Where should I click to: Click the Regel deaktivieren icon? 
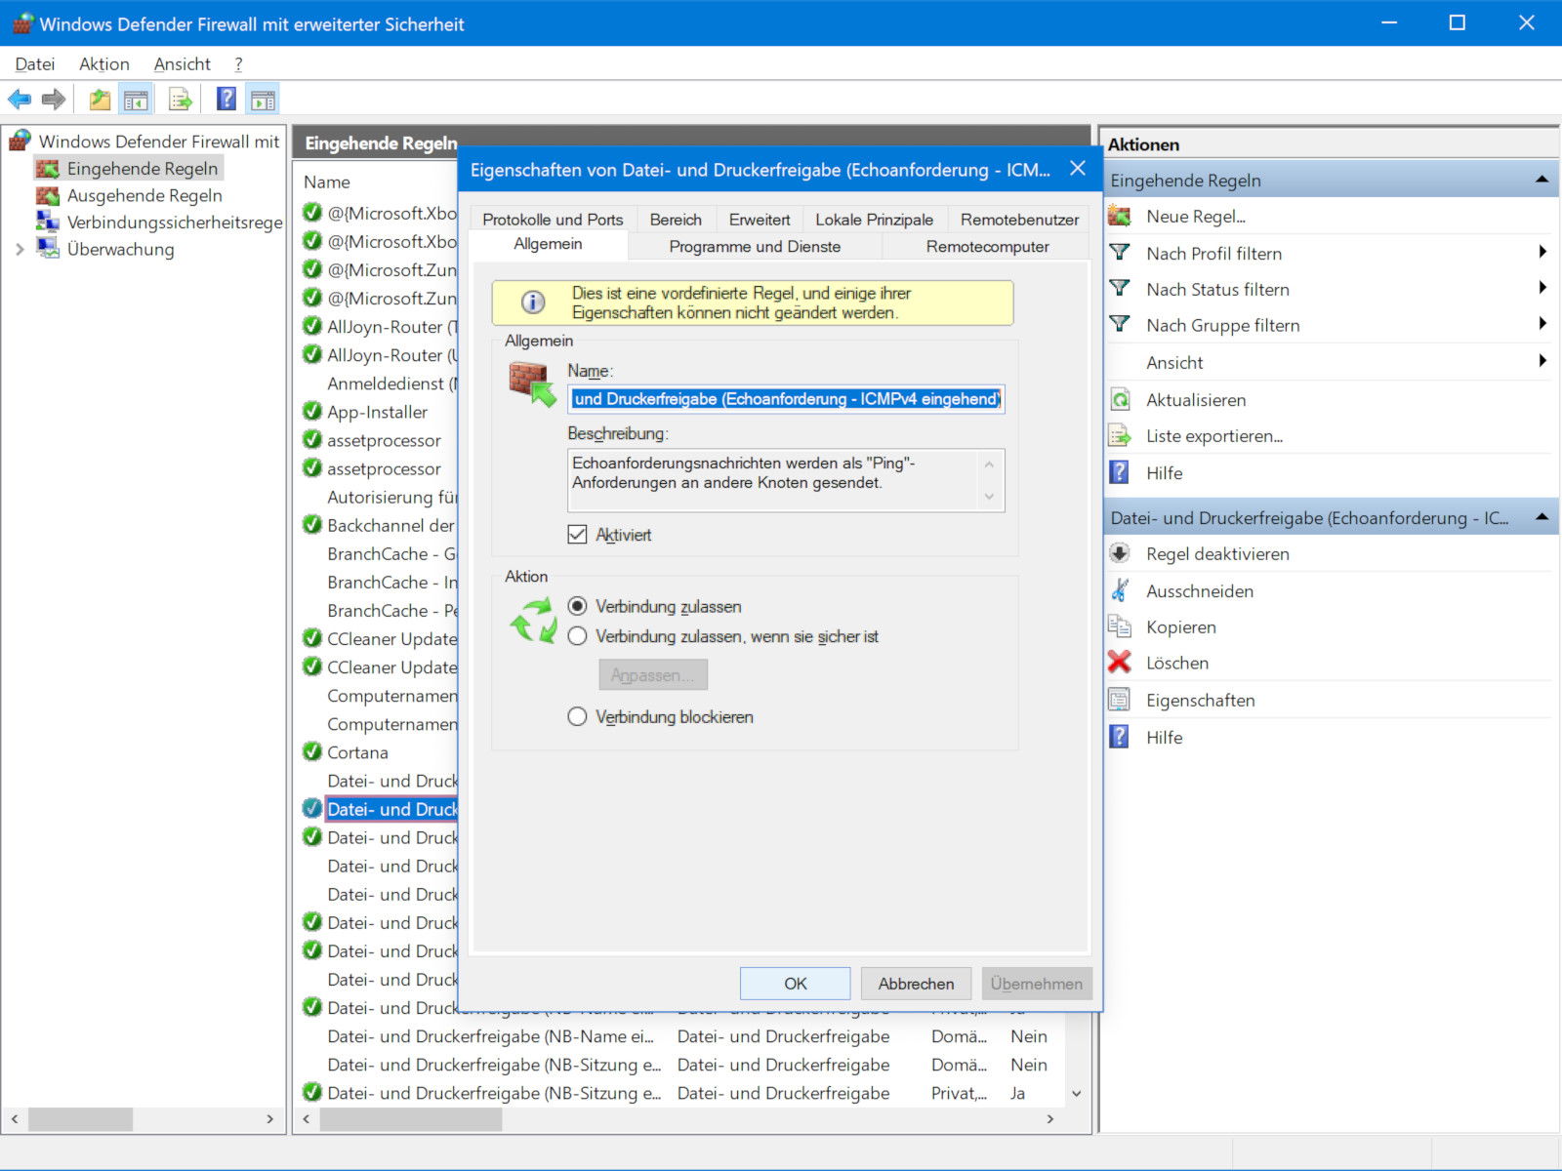[x=1120, y=553]
